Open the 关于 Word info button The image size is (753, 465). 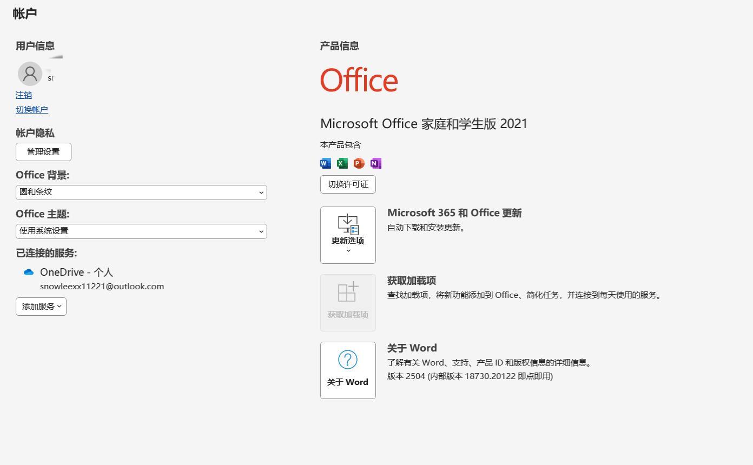coord(348,370)
